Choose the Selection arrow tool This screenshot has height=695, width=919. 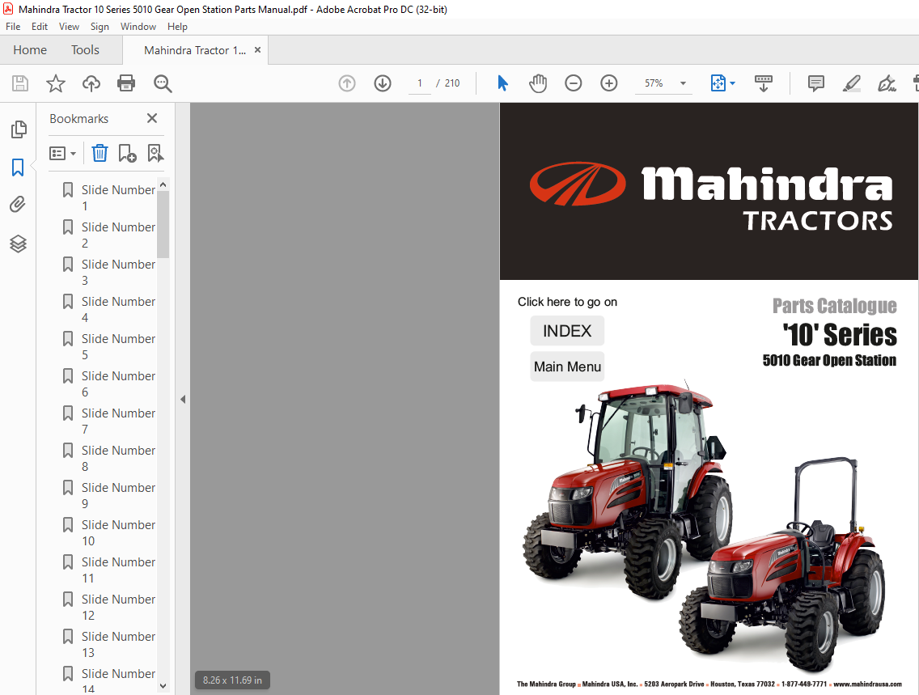(x=502, y=83)
